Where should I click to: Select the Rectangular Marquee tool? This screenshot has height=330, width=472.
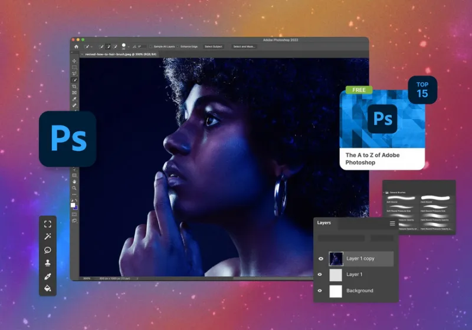click(74, 67)
